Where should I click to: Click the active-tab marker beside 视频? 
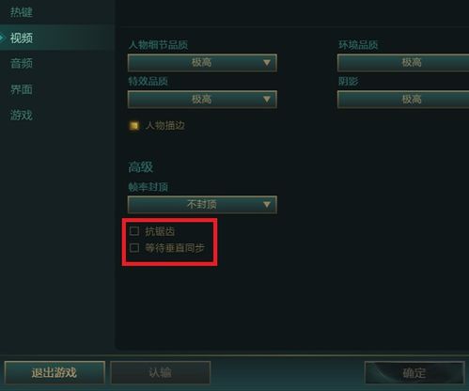pyautogui.click(x=2, y=39)
